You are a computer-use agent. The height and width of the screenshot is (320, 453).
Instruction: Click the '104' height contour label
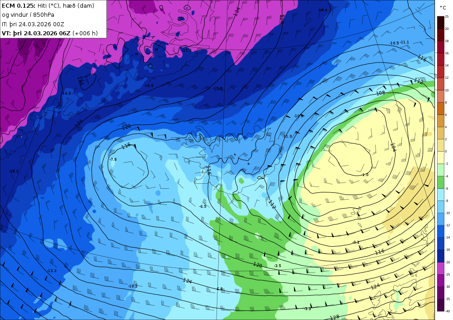coord(393,147)
